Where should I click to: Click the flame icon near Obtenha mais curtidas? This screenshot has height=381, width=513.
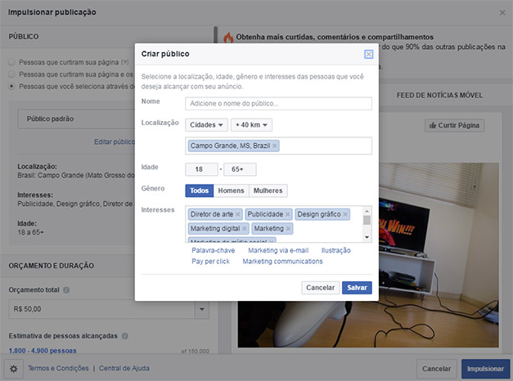coord(228,38)
